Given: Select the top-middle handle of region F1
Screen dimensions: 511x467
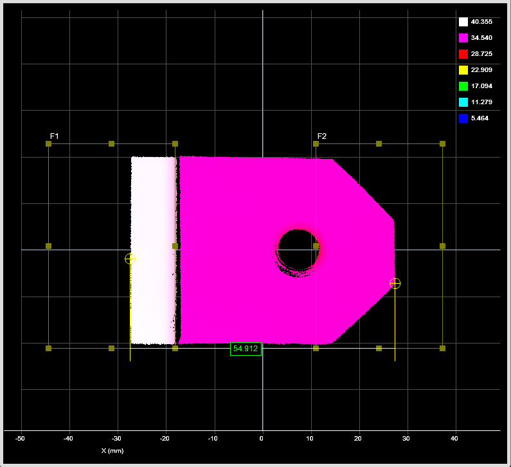Looking at the screenshot, I should (111, 144).
